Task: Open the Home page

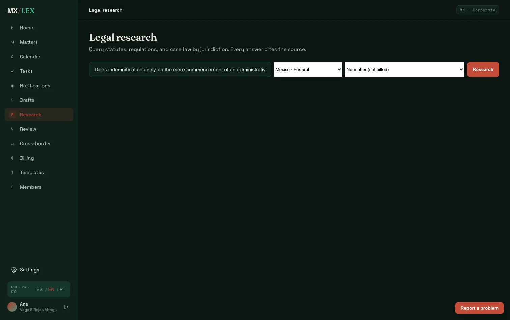Action: click(x=39, y=28)
